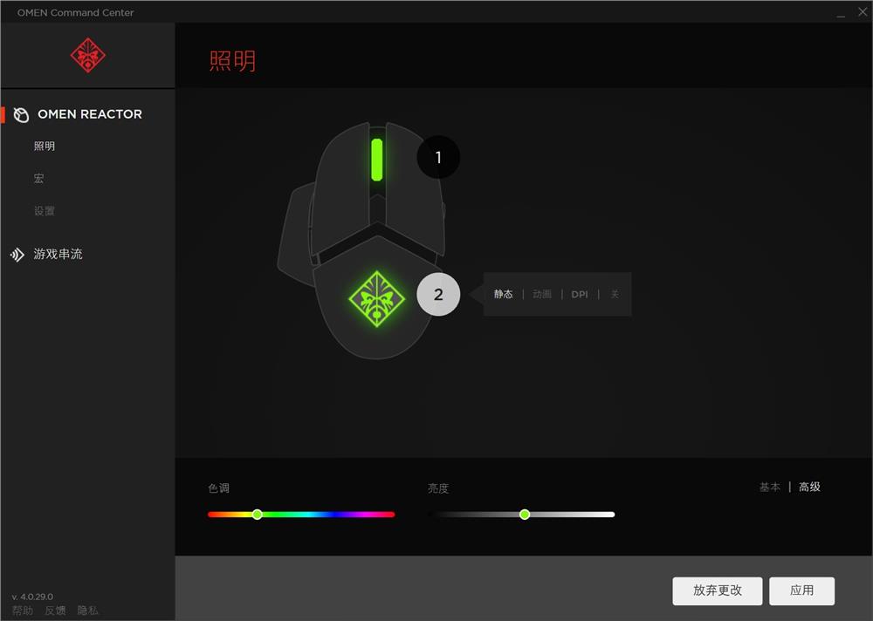
Task: Turn lighting off by selecting 关
Action: click(x=614, y=294)
